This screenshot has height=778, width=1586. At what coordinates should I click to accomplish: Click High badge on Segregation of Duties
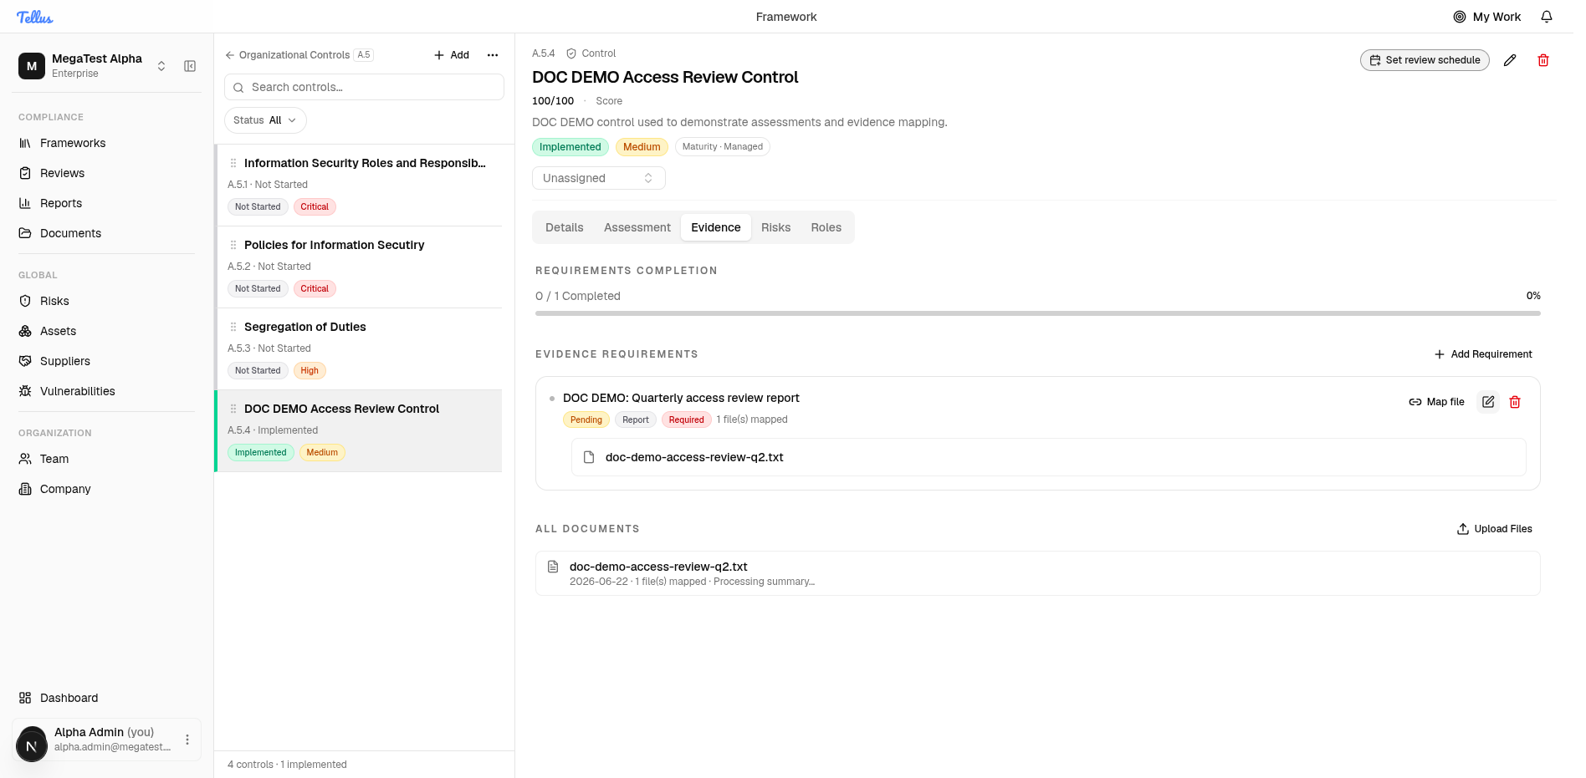(x=310, y=371)
